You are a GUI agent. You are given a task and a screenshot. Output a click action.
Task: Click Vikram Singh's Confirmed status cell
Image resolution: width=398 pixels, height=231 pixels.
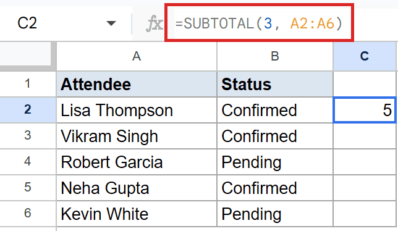pos(275,136)
